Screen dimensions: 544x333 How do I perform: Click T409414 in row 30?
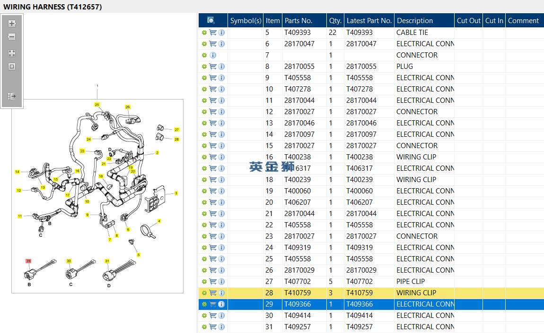coord(298,316)
